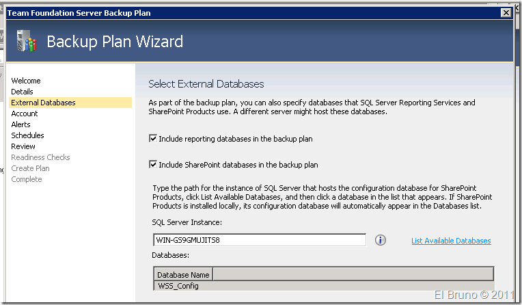The image size is (522, 305).
Task: Go to the Details step
Action: pos(22,92)
